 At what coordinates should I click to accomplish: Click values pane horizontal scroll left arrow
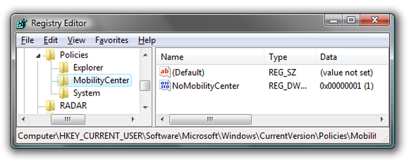coord(162,120)
